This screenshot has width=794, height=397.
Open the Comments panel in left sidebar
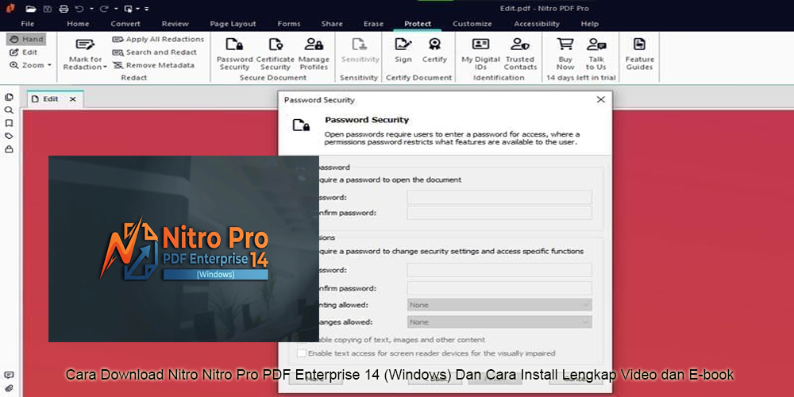[9, 376]
